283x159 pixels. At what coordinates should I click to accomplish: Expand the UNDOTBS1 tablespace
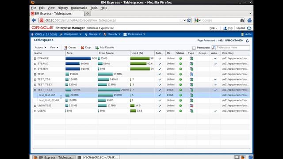pos(35,106)
